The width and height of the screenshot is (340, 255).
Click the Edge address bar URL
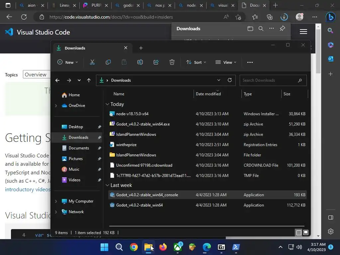pyautogui.click(x=111, y=17)
